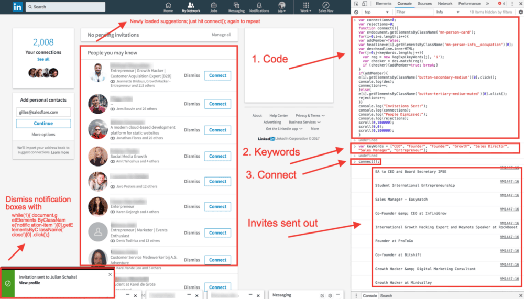Connect with the Jaro Peeters mutual suggestion

tap(217, 181)
